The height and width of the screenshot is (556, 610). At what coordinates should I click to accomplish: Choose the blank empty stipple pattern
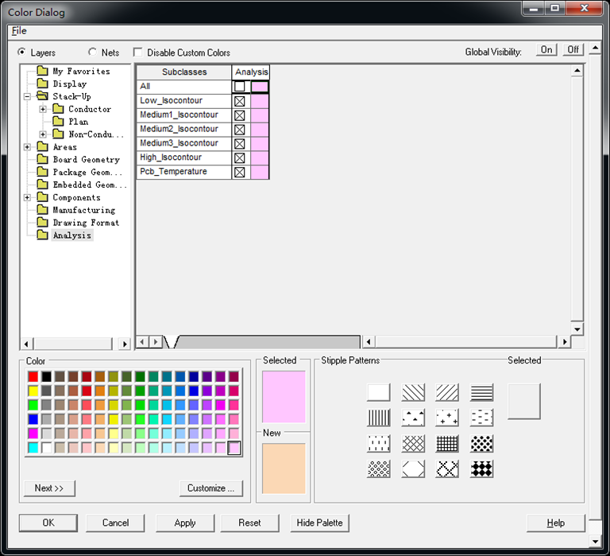point(379,392)
